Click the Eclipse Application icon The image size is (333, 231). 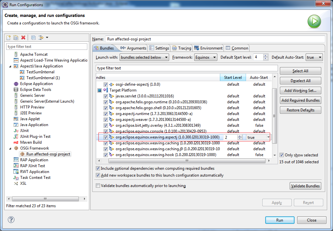click(x=16, y=84)
